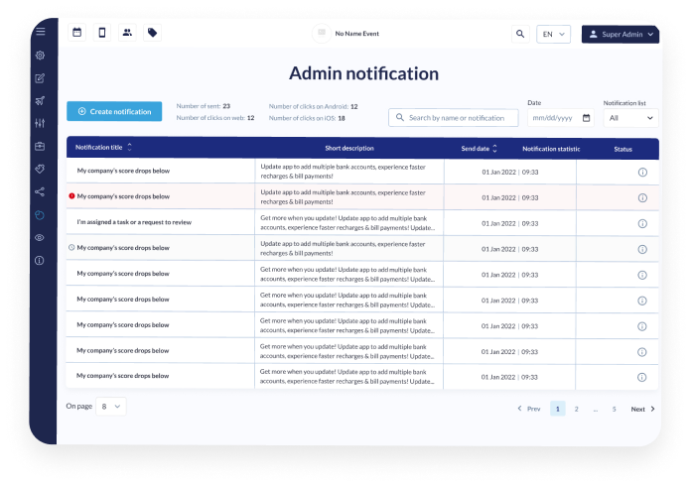Select the highlighted clock icon in sidebar
Image resolution: width=691 pixels, height=486 pixels.
pos(40,215)
